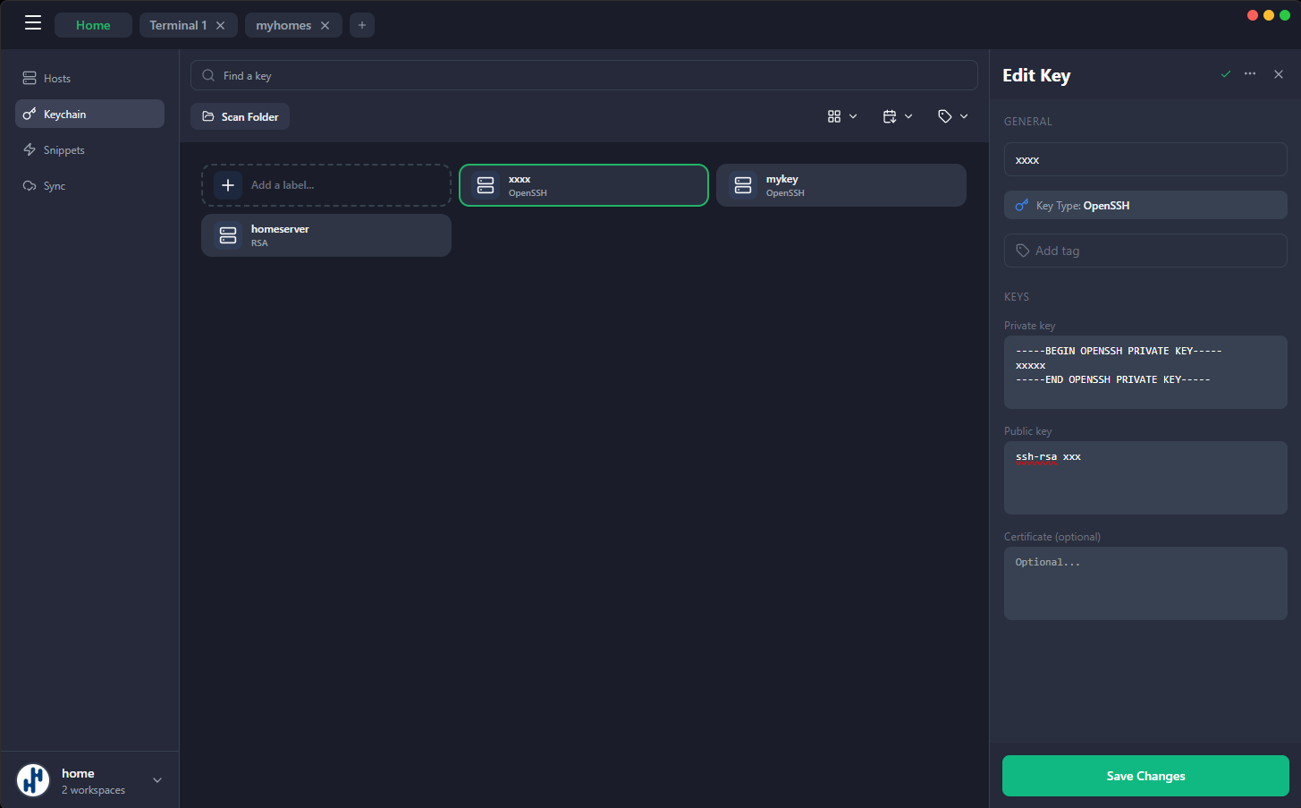Open the Sync section in the sidebar
This screenshot has height=808, width=1301.
pyautogui.click(x=30, y=185)
